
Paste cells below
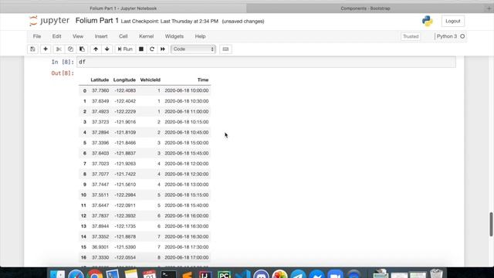point(82,49)
